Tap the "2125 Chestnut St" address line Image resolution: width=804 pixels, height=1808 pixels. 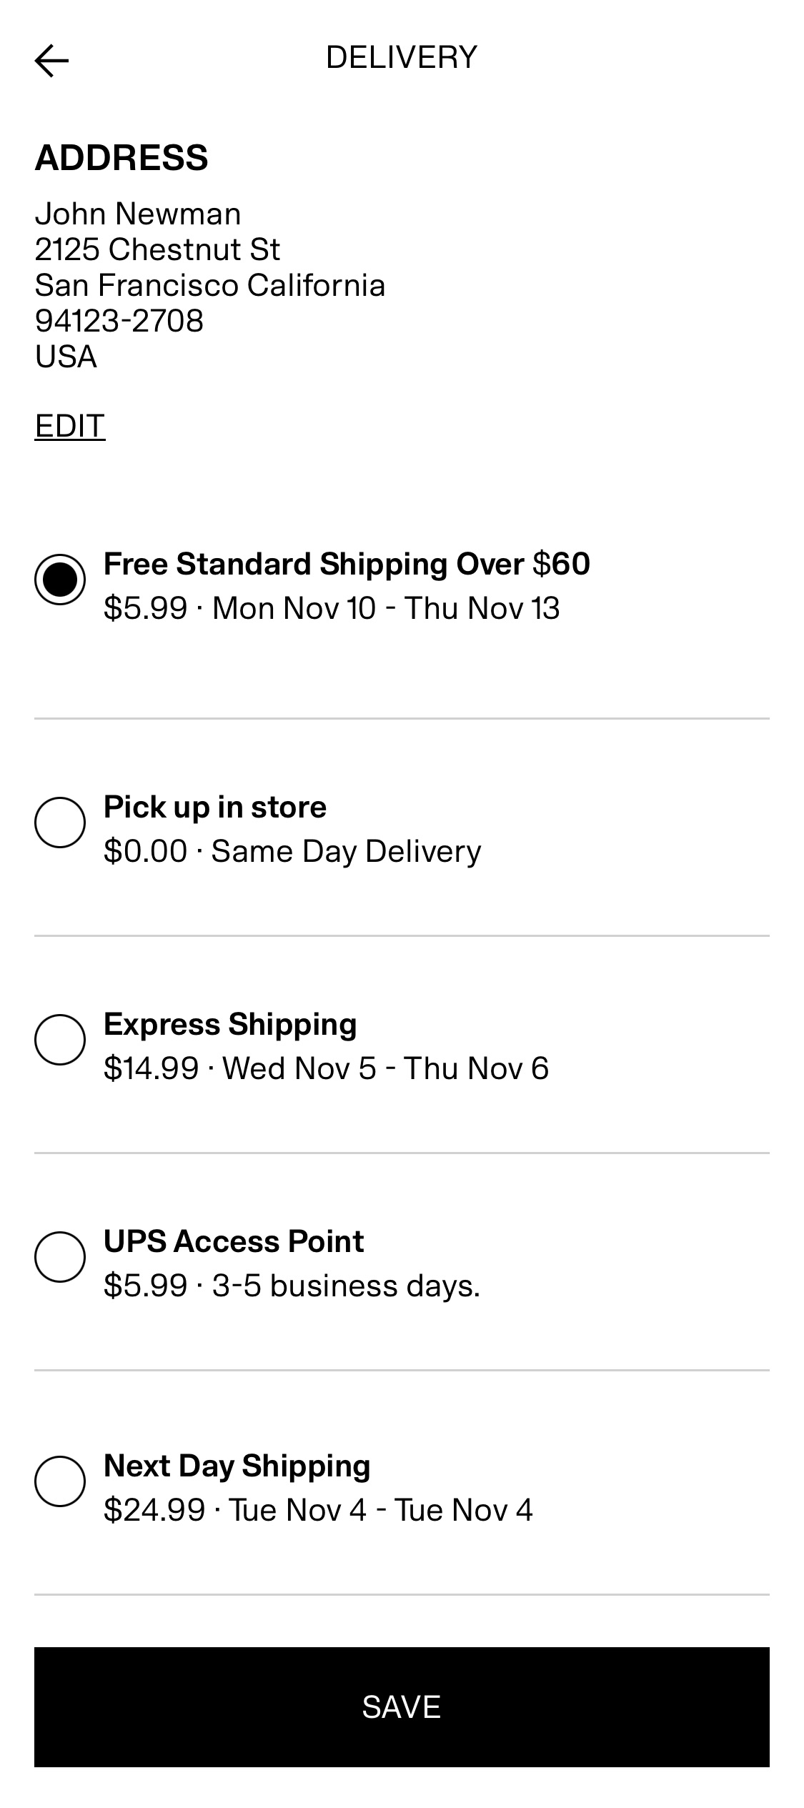coord(157,249)
